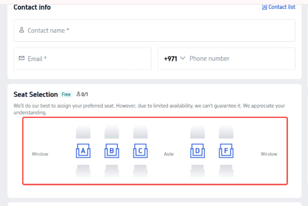Image resolution: width=308 pixels, height=206 pixels.
Task: Open the +971 country code dropdown
Action: pyautogui.click(x=174, y=58)
